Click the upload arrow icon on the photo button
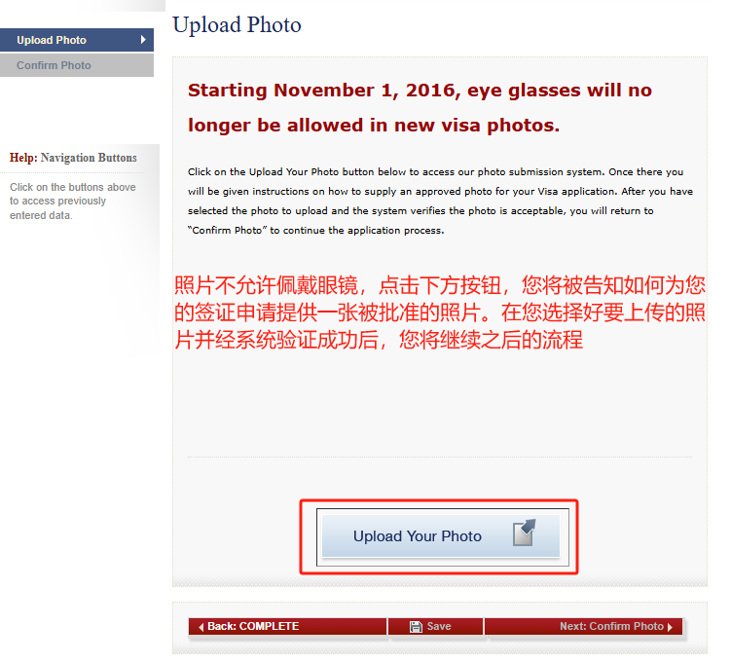The width and height of the screenshot is (731, 662). 524,533
